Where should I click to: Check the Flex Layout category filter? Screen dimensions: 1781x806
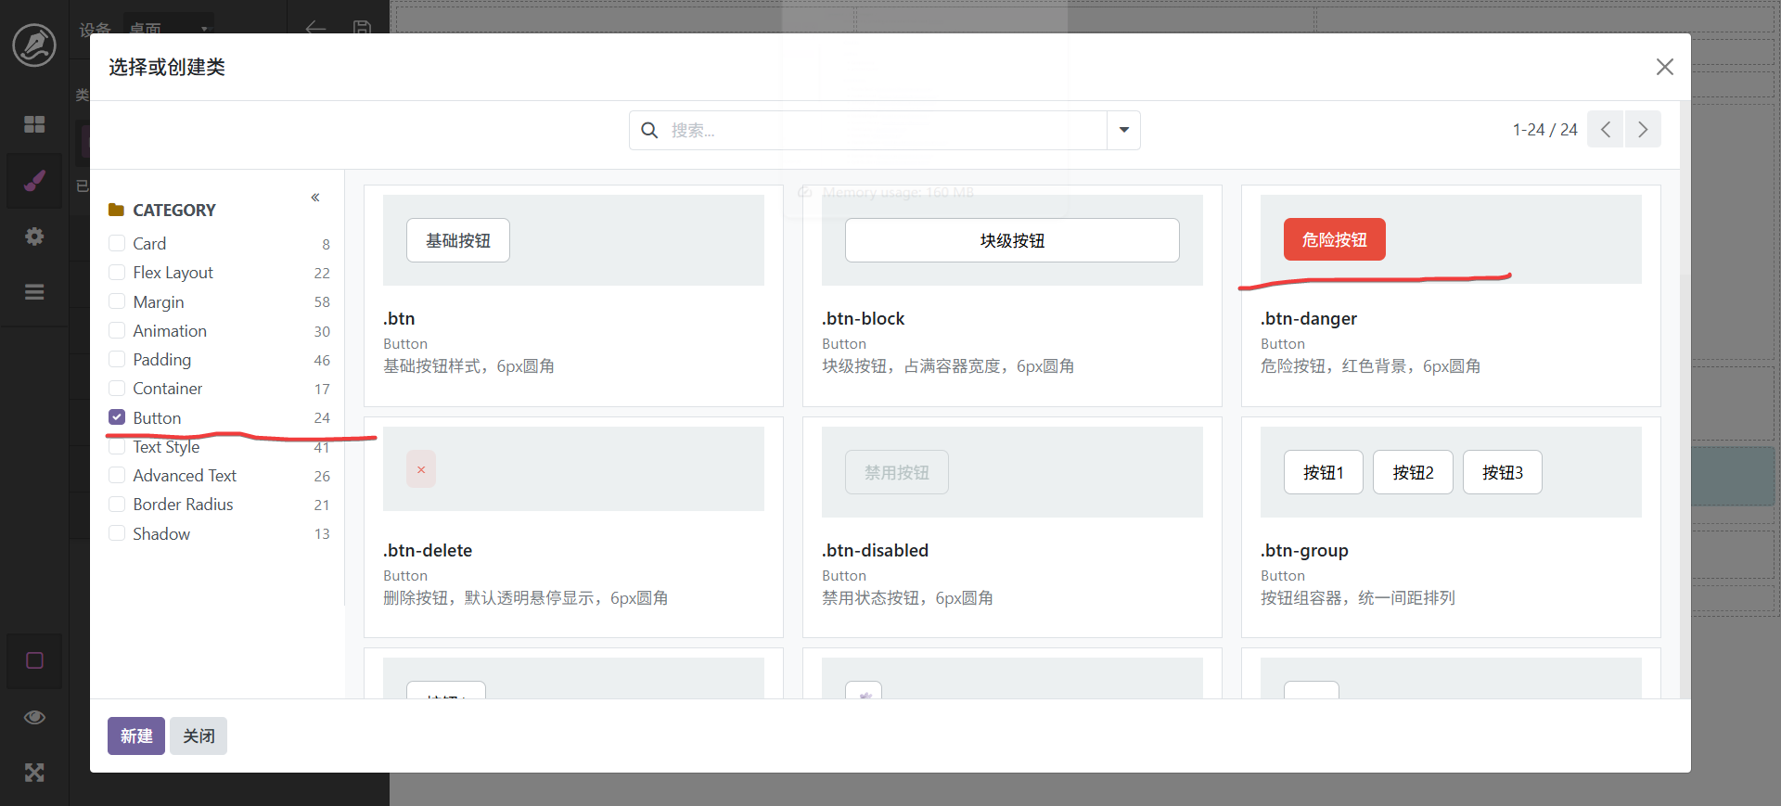pyautogui.click(x=117, y=273)
